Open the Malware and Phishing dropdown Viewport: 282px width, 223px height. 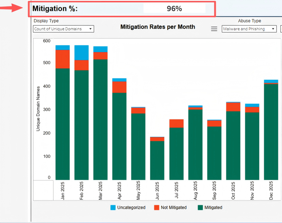click(x=249, y=29)
